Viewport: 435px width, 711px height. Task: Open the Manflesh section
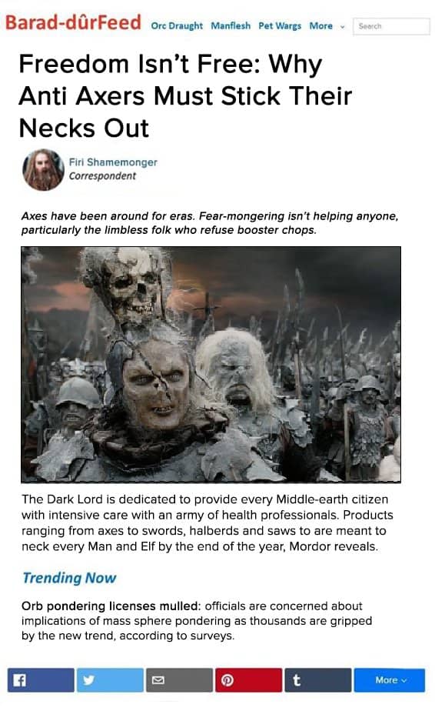pos(231,26)
